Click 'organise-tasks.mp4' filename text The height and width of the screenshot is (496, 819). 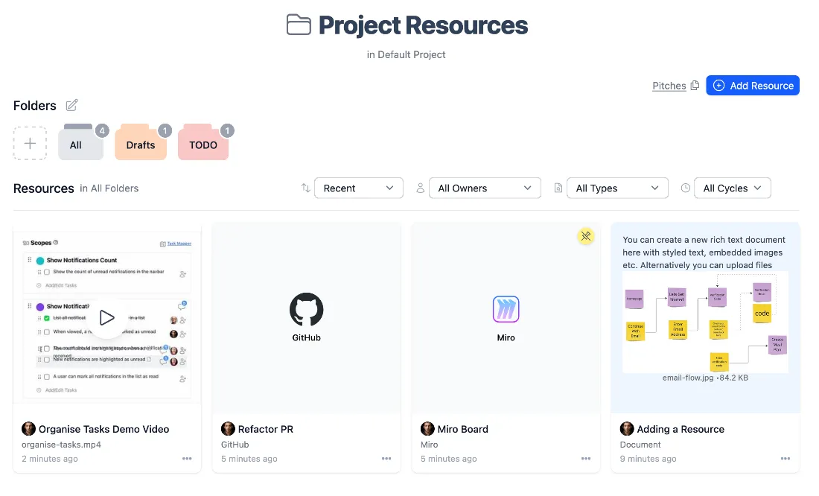(x=61, y=445)
